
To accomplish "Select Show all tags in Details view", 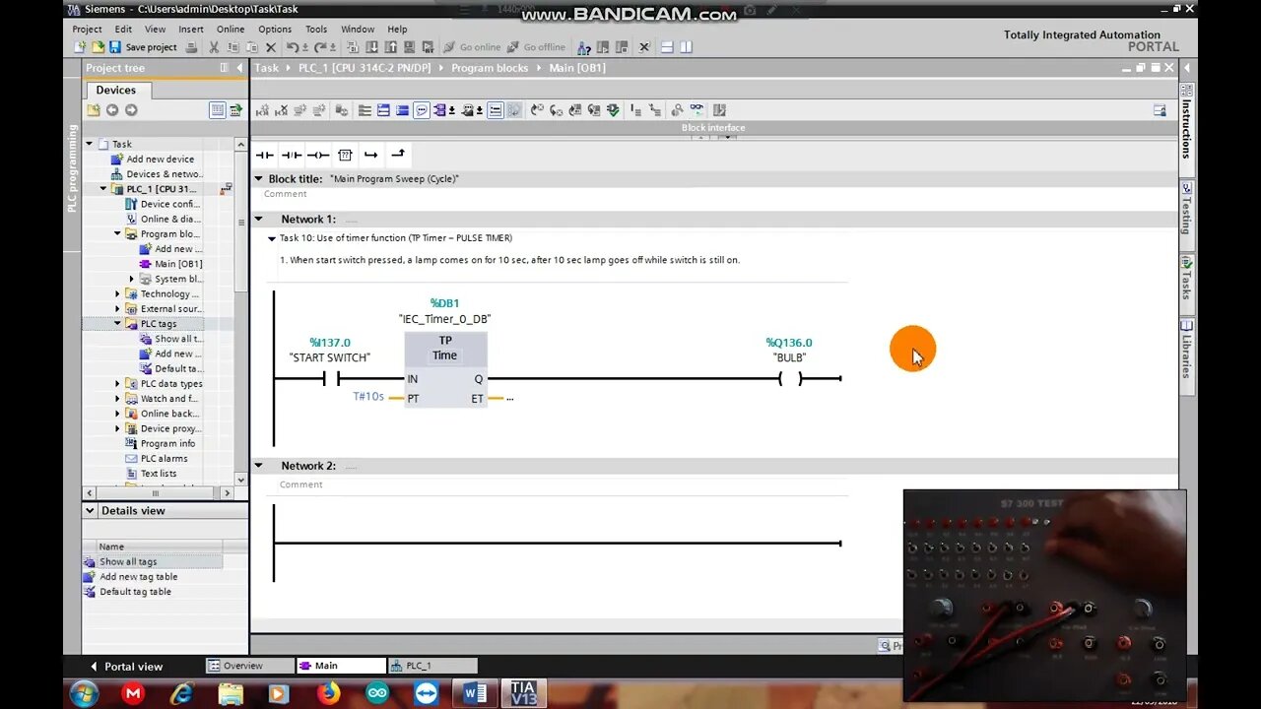I will click(128, 561).
